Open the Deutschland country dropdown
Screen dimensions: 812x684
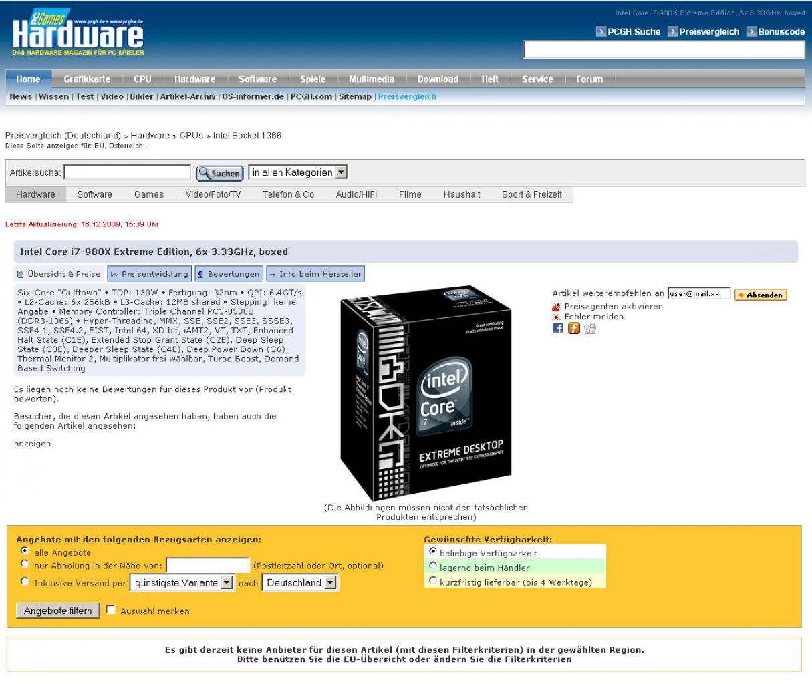pos(300,582)
